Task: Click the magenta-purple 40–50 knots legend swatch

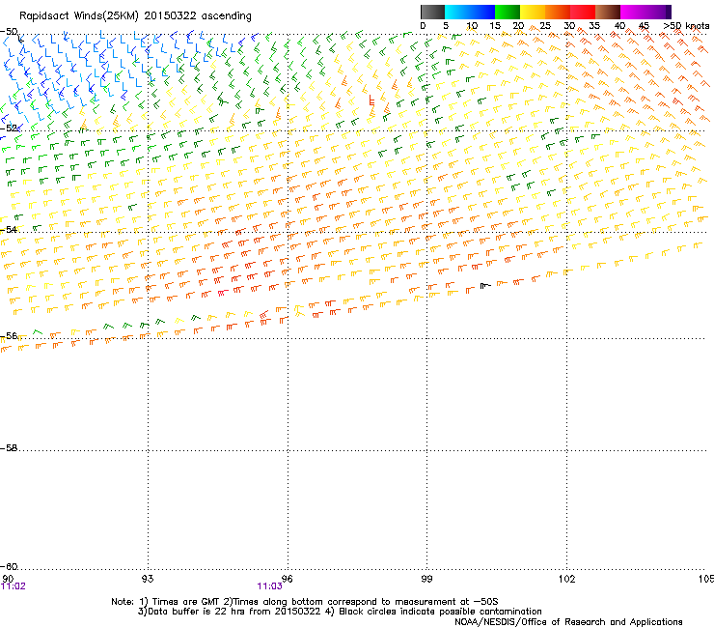Action: tap(645, 12)
